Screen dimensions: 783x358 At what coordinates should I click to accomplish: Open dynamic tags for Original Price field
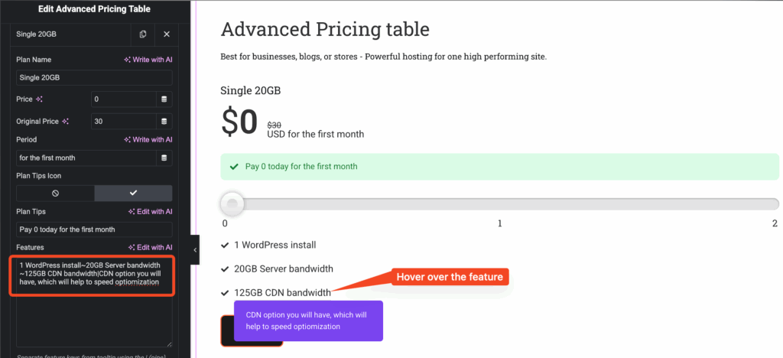[x=164, y=121]
